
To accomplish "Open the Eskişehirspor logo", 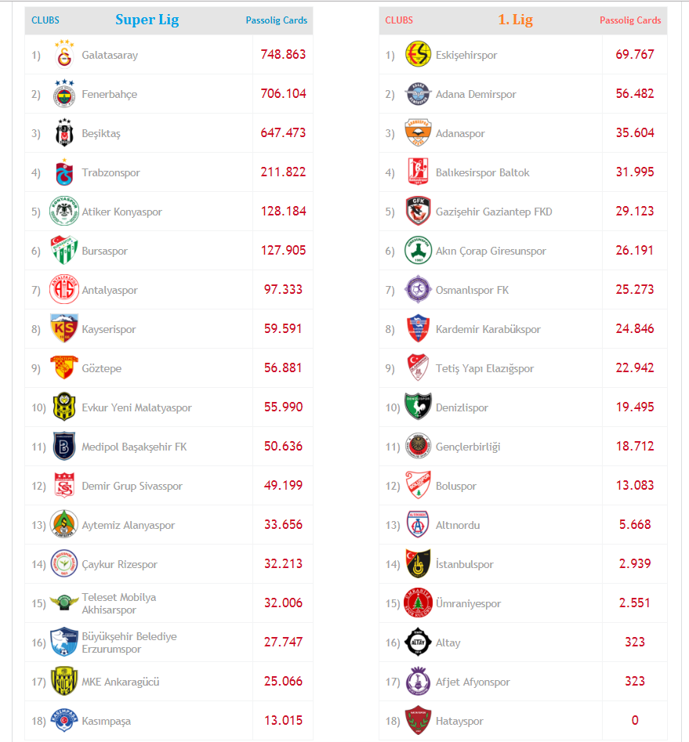I will [x=418, y=55].
